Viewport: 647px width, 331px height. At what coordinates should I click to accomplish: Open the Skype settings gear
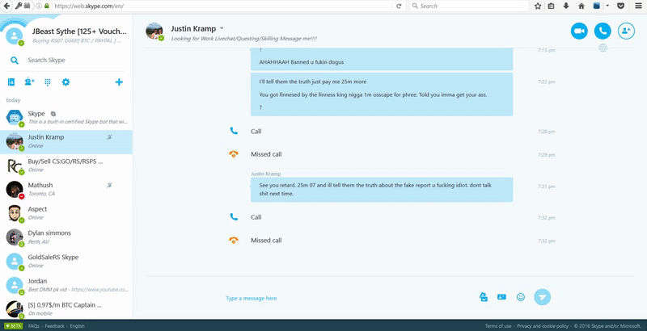click(x=66, y=82)
